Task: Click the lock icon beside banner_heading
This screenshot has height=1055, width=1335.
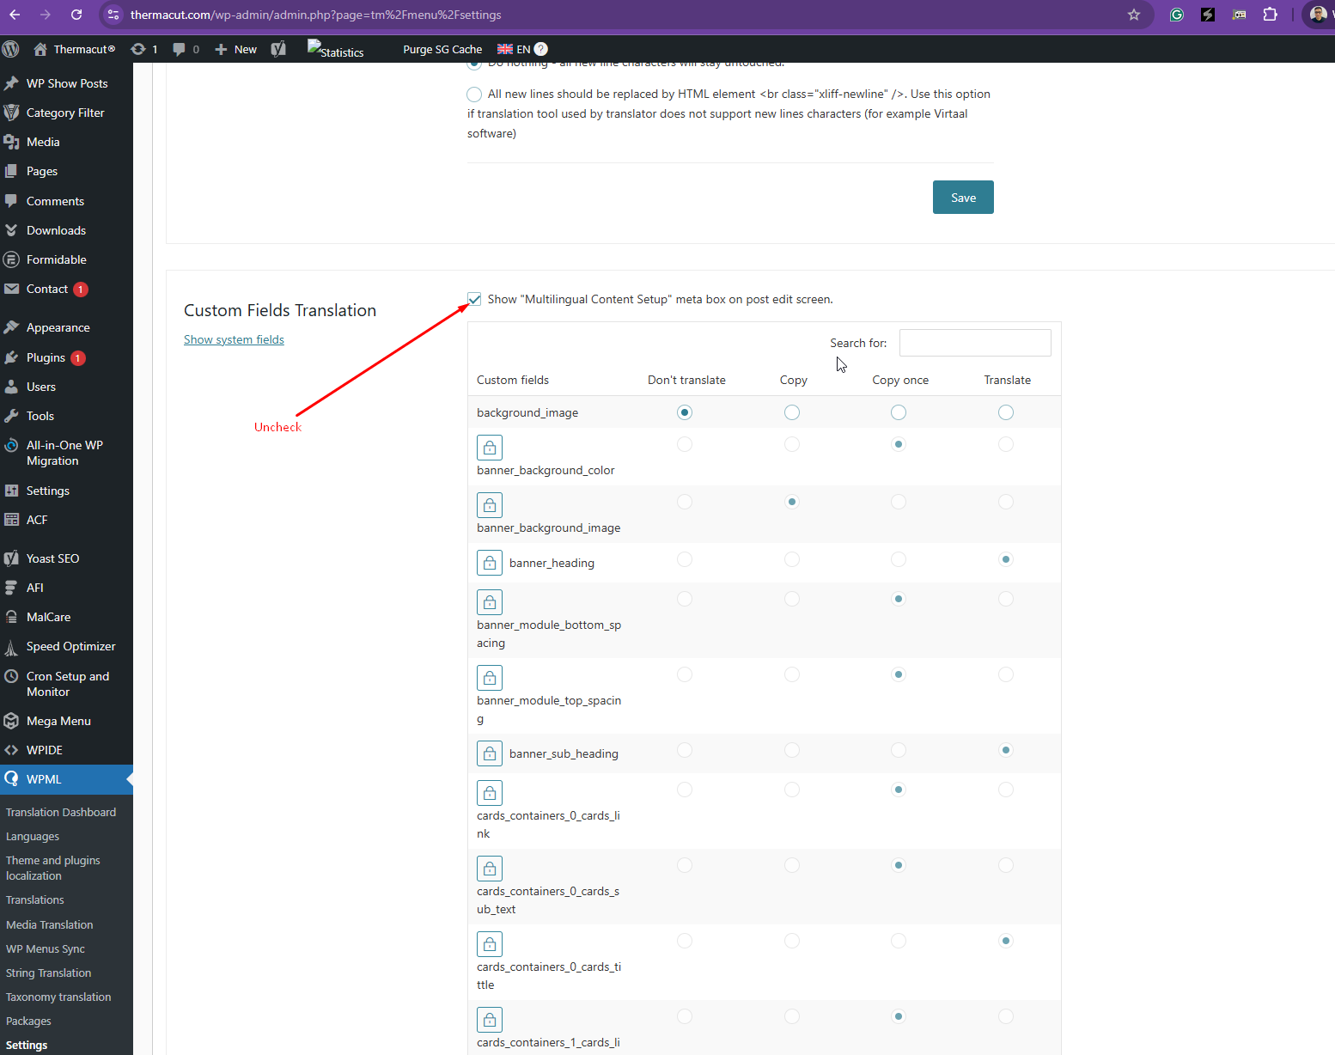Action: (x=490, y=563)
